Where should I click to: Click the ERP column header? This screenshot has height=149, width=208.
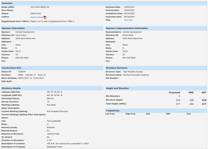[168, 114]
